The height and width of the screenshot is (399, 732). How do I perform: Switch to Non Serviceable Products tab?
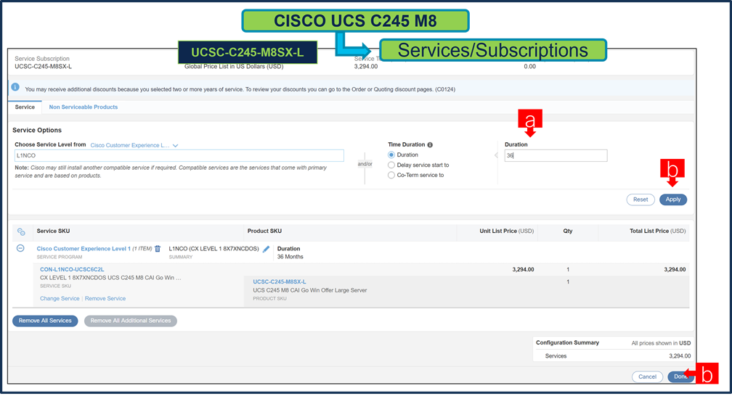pyautogui.click(x=83, y=107)
